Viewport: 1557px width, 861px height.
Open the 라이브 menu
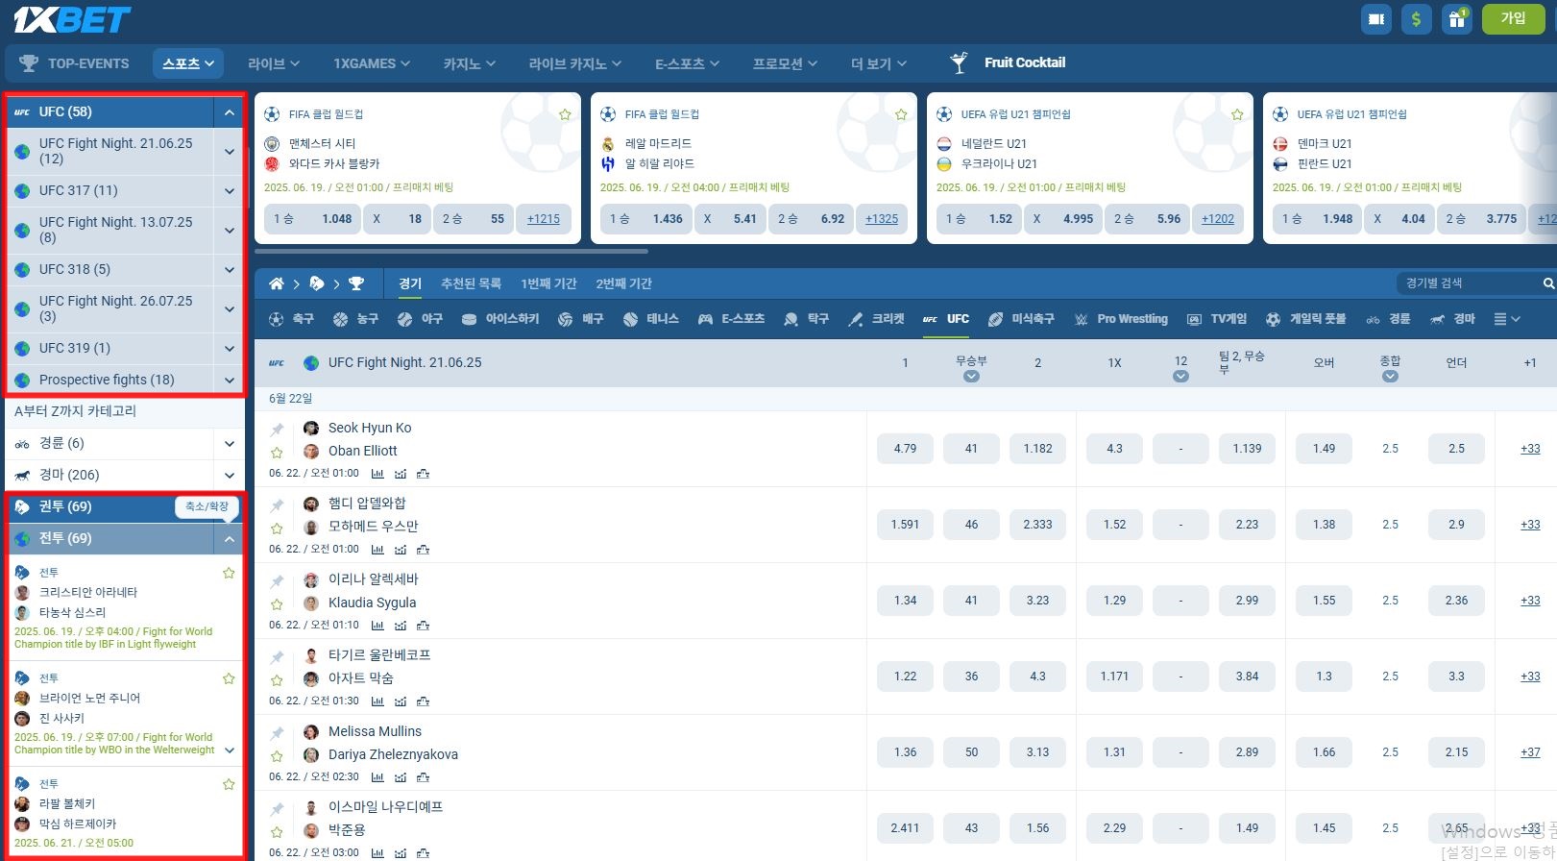(x=273, y=63)
